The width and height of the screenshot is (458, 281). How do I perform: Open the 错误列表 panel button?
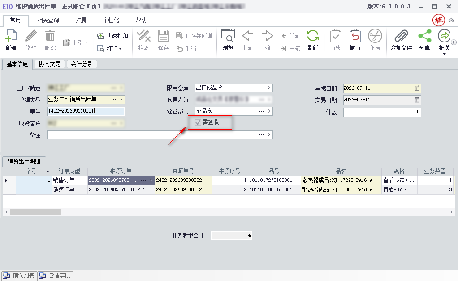(x=19, y=276)
